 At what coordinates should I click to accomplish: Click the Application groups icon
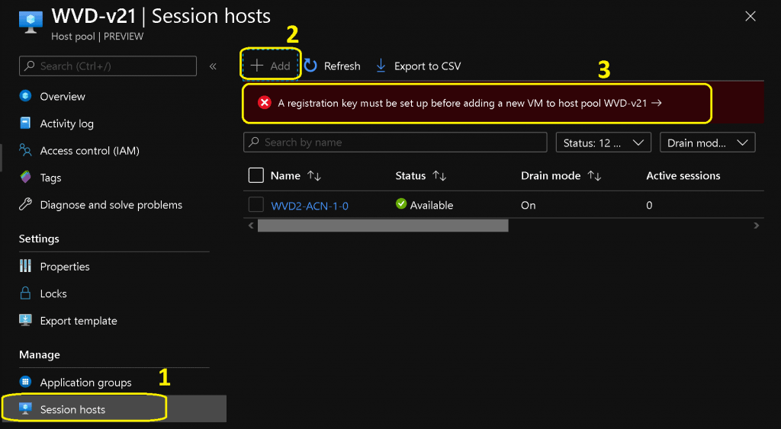25,382
